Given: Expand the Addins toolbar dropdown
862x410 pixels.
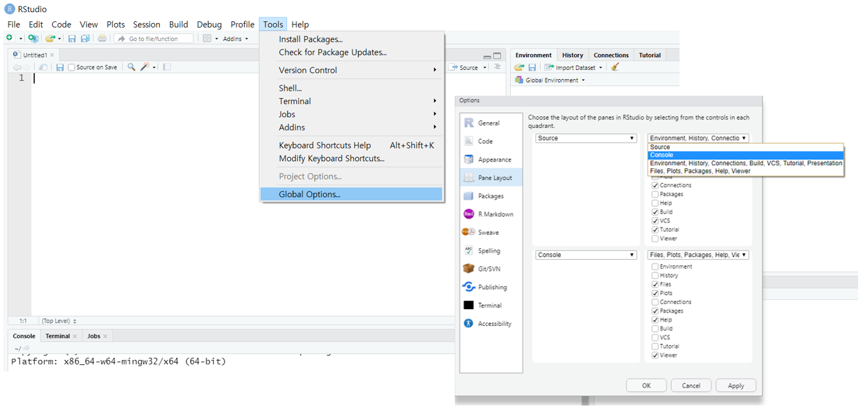Looking at the screenshot, I should click(235, 39).
